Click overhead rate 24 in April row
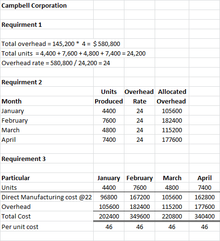This screenshot has height=241, width=220. tap(140, 140)
